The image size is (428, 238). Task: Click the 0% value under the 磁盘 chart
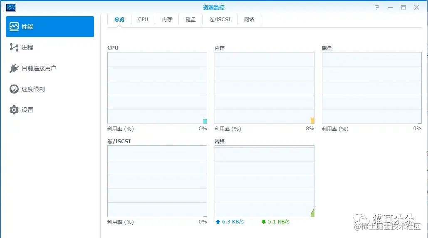(417, 129)
